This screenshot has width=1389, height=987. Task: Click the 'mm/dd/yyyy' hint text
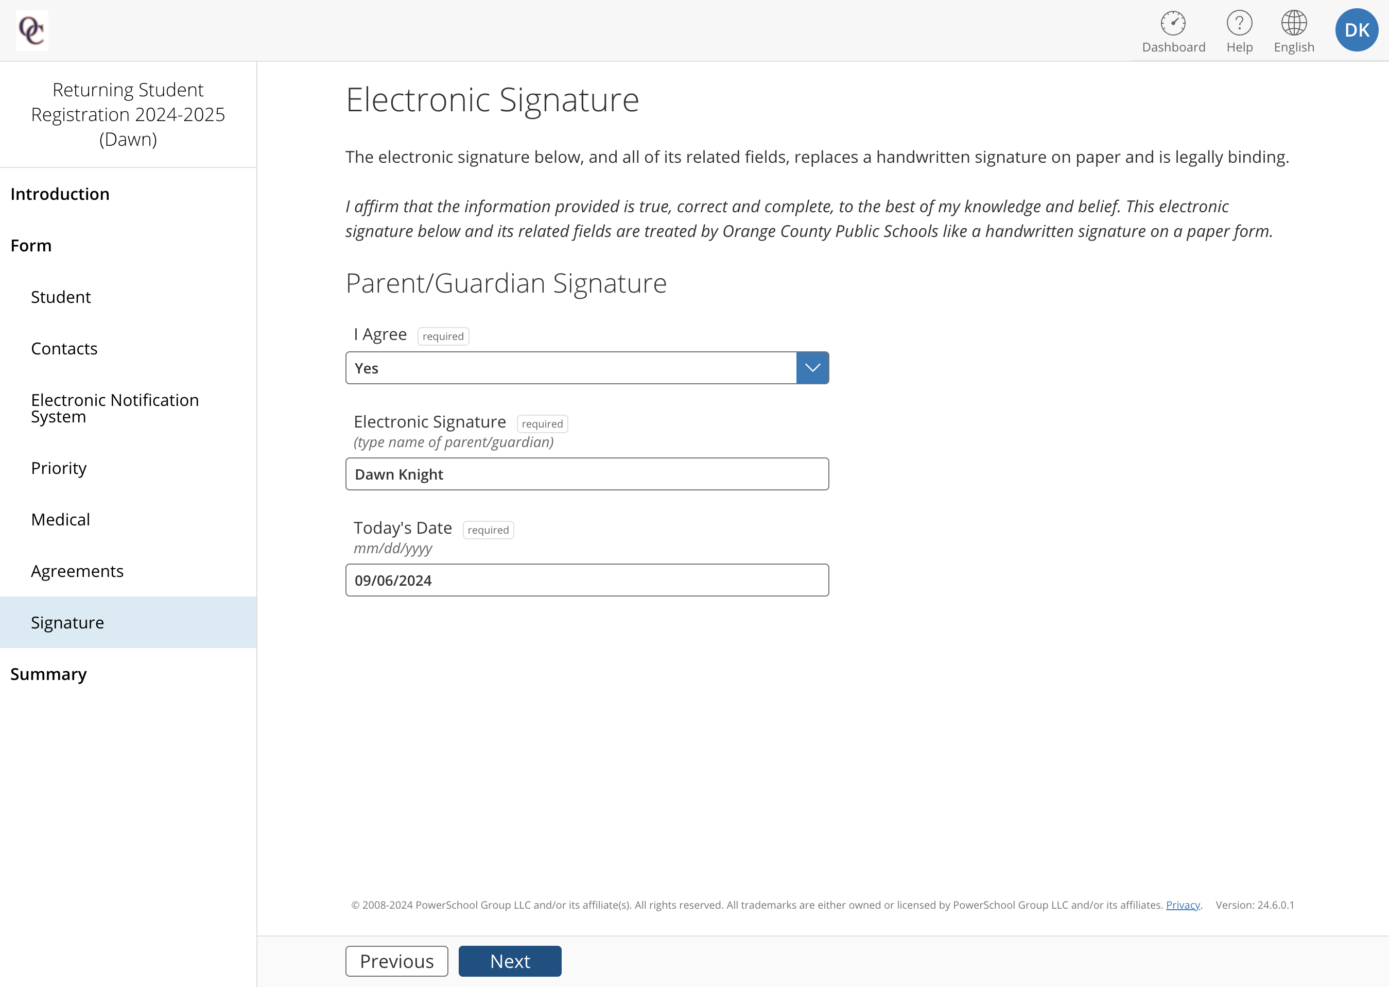click(393, 548)
